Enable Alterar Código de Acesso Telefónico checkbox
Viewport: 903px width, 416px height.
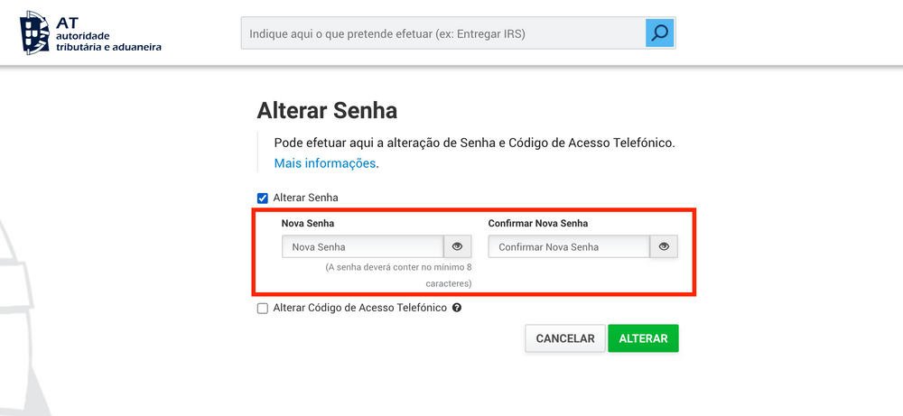263,309
